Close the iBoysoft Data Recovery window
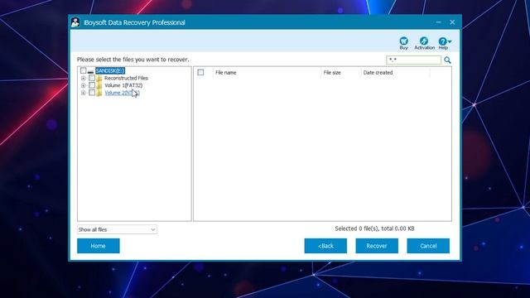 (452, 22)
